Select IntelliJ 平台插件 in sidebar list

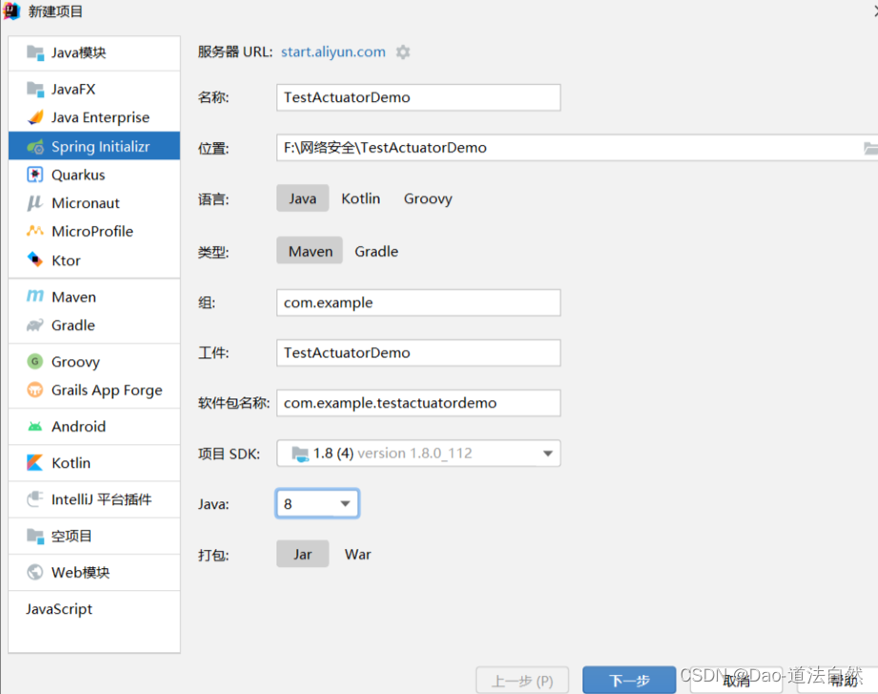coord(94,500)
